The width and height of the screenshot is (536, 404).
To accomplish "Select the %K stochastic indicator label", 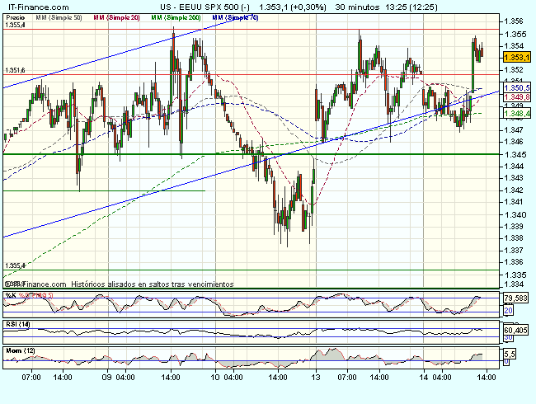I will pos(11,295).
